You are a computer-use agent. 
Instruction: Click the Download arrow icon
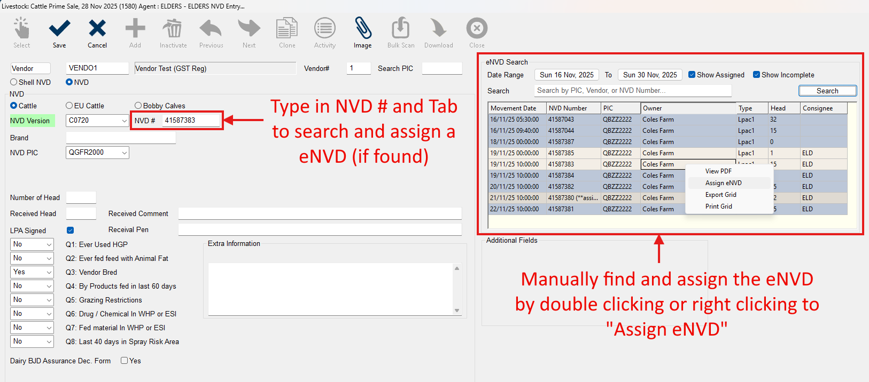(x=438, y=28)
